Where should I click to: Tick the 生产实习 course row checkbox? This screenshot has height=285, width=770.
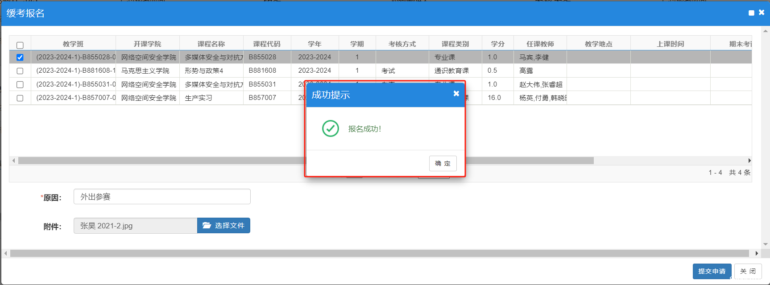(x=20, y=98)
